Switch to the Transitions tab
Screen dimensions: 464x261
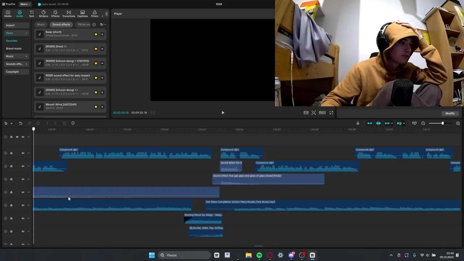[69, 14]
